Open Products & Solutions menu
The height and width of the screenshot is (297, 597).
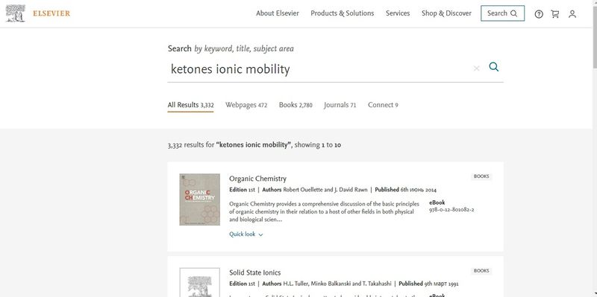coord(343,13)
